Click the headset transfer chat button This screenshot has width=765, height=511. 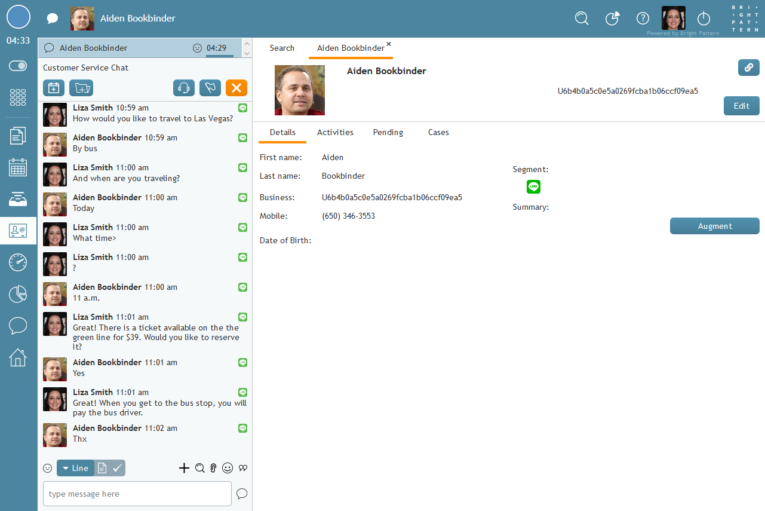pyautogui.click(x=184, y=88)
